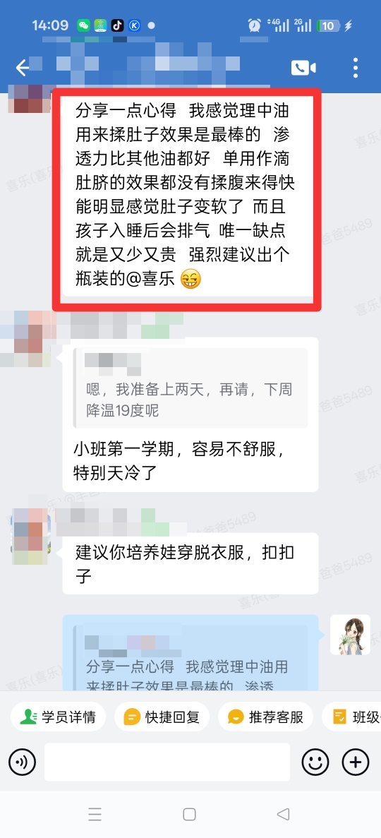Open the emoji smiley picker

pyautogui.click(x=315, y=762)
